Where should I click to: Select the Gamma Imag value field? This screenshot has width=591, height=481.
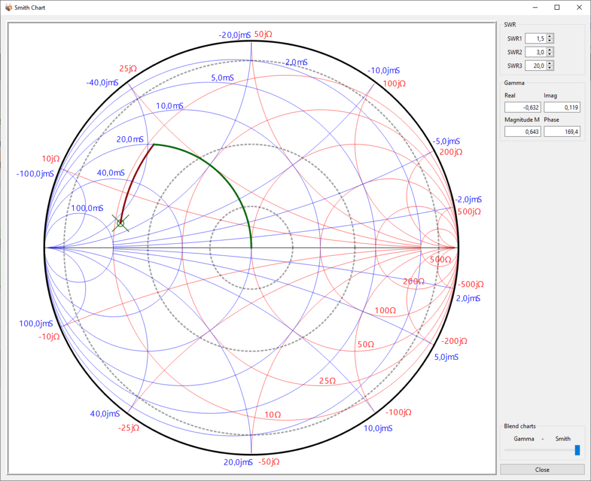pyautogui.click(x=562, y=107)
